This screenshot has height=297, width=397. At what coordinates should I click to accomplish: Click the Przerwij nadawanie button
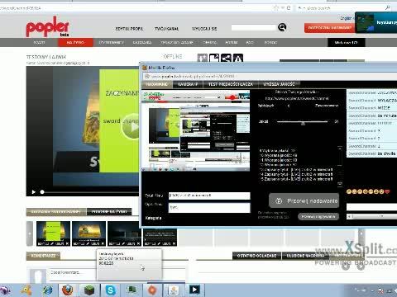click(304, 200)
